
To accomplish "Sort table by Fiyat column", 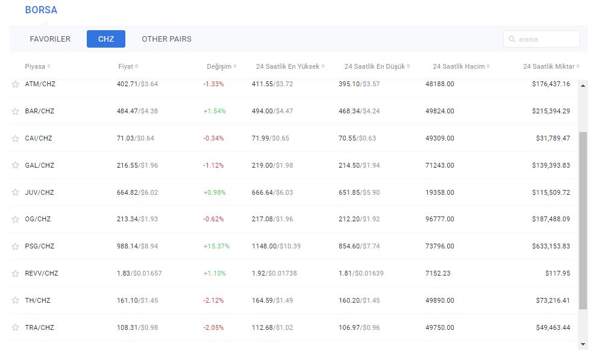I will point(128,66).
